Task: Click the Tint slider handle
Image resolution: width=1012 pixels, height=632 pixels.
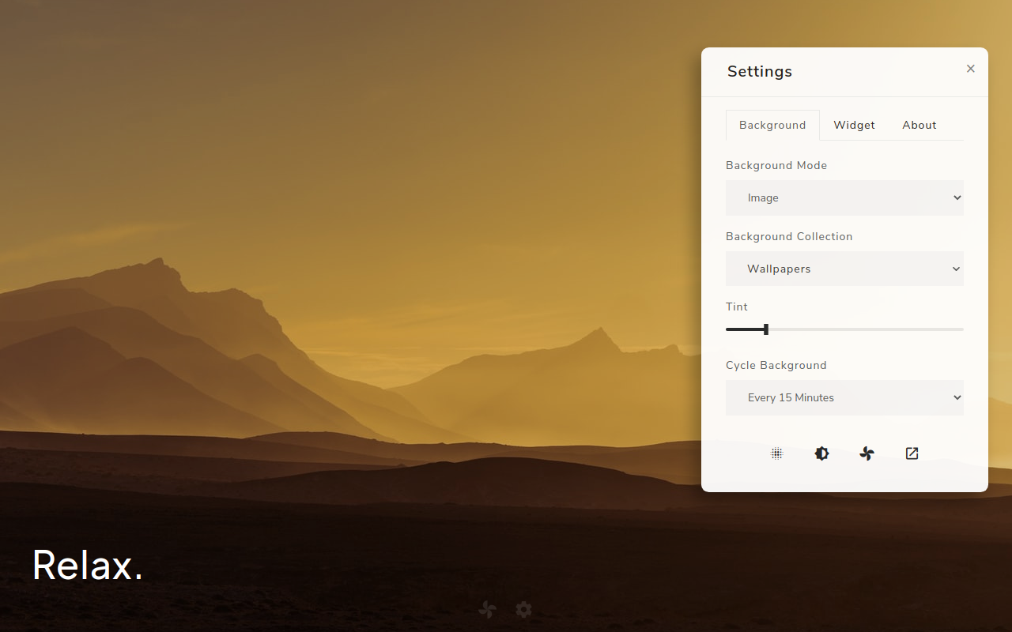Action: tap(766, 329)
